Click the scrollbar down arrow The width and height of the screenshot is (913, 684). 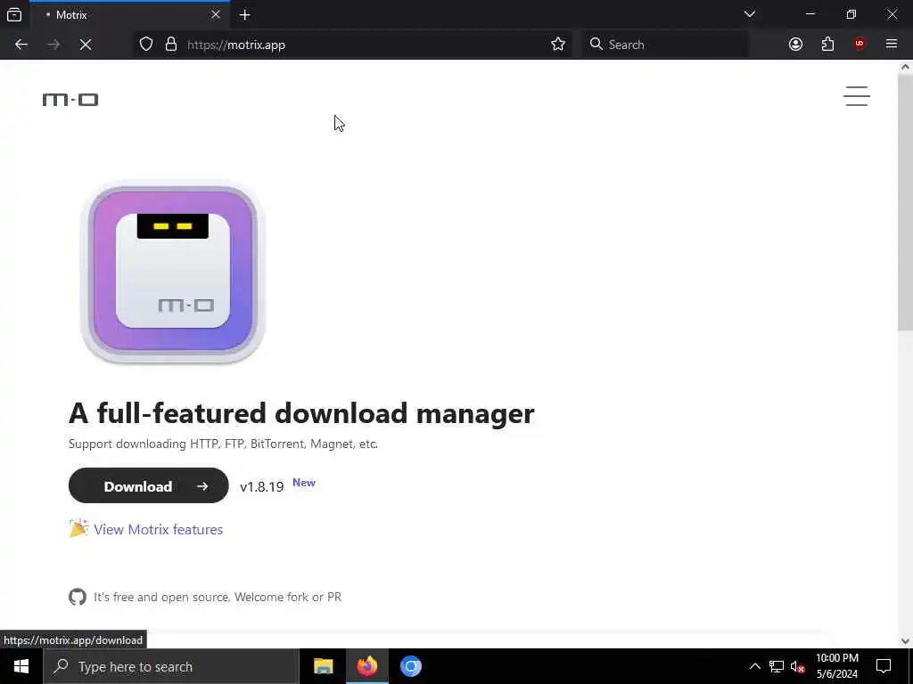point(905,641)
